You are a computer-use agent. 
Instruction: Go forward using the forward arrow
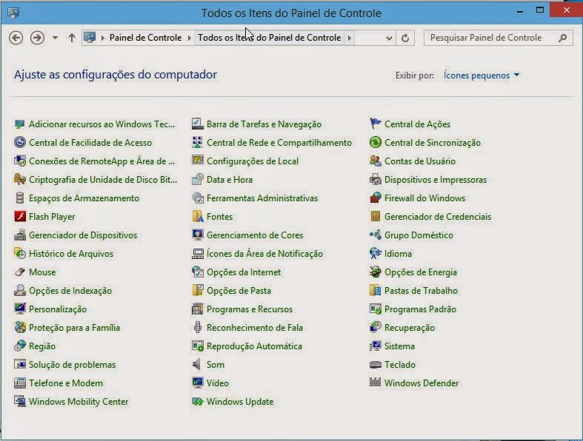(x=37, y=38)
